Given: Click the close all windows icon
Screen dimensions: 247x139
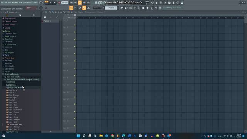Looking at the screenshot, I should tap(156, 8).
